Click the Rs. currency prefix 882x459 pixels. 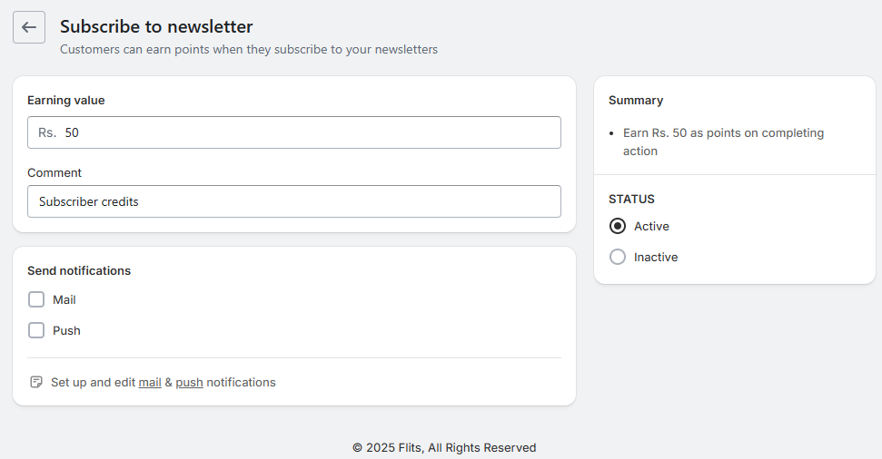[x=47, y=132]
